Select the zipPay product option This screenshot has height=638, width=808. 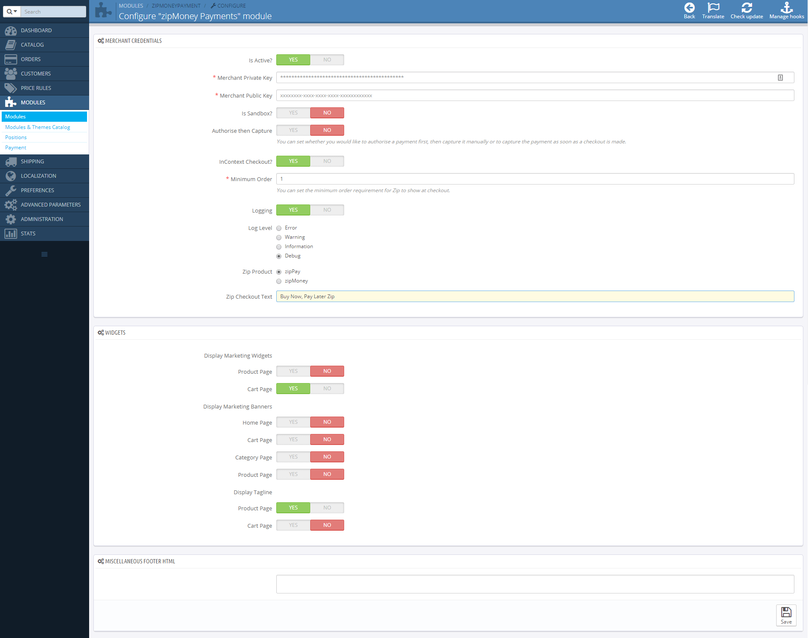pyautogui.click(x=279, y=272)
